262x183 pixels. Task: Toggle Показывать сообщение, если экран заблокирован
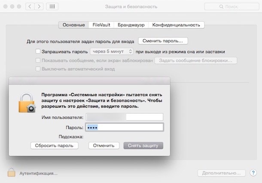pyautogui.click(x=38, y=60)
